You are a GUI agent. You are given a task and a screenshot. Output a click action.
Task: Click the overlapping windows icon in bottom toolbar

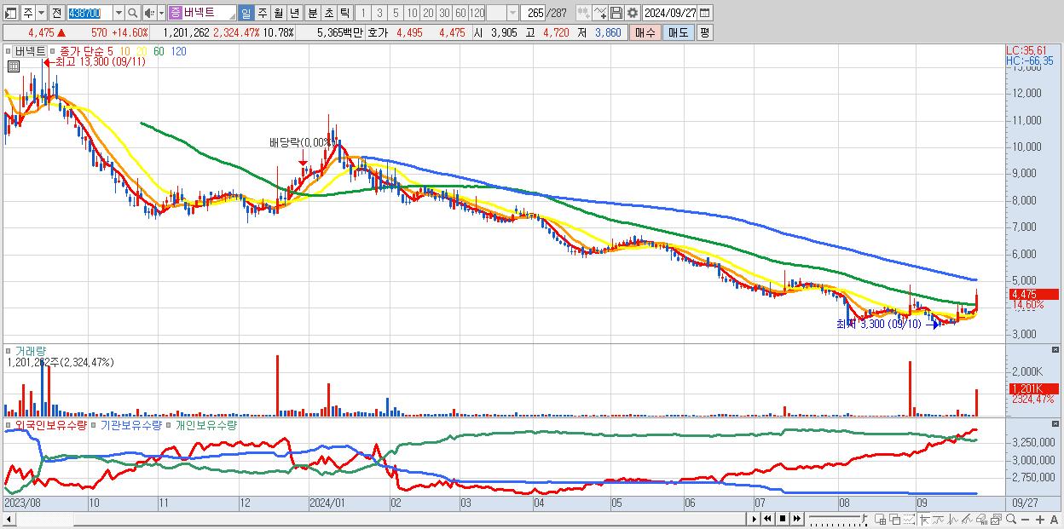click(x=894, y=519)
